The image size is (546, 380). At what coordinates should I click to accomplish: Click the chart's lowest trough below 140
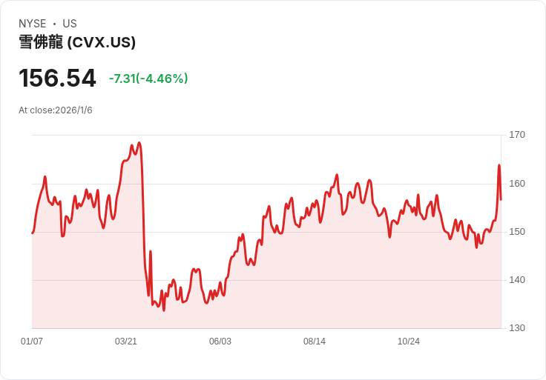coord(164,310)
